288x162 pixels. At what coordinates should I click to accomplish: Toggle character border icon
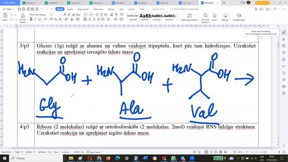[78, 19]
